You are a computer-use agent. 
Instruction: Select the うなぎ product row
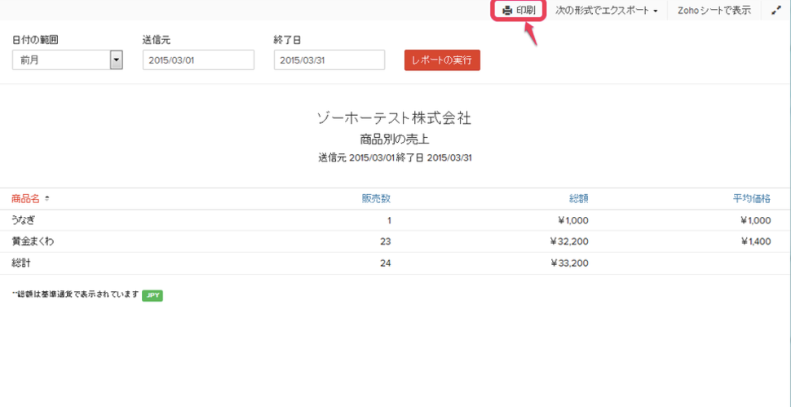click(24, 220)
